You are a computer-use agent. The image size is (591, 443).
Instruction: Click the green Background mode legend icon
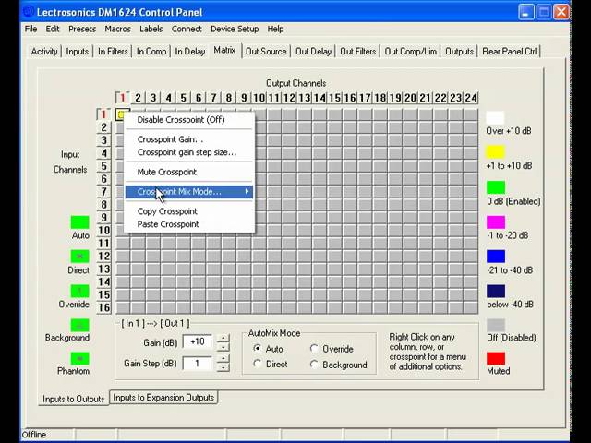coord(80,325)
